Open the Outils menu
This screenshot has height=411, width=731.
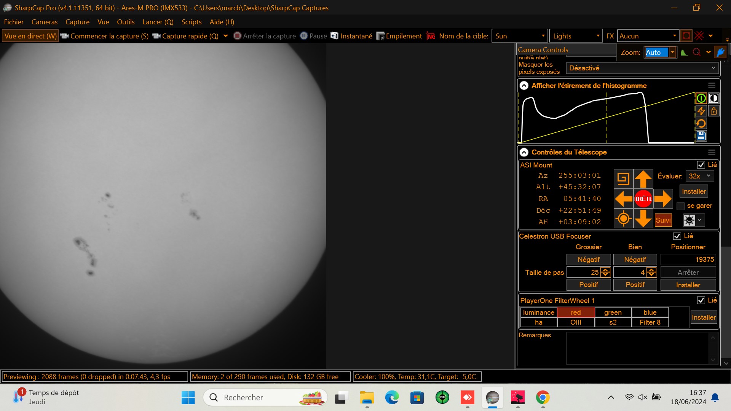(126, 22)
